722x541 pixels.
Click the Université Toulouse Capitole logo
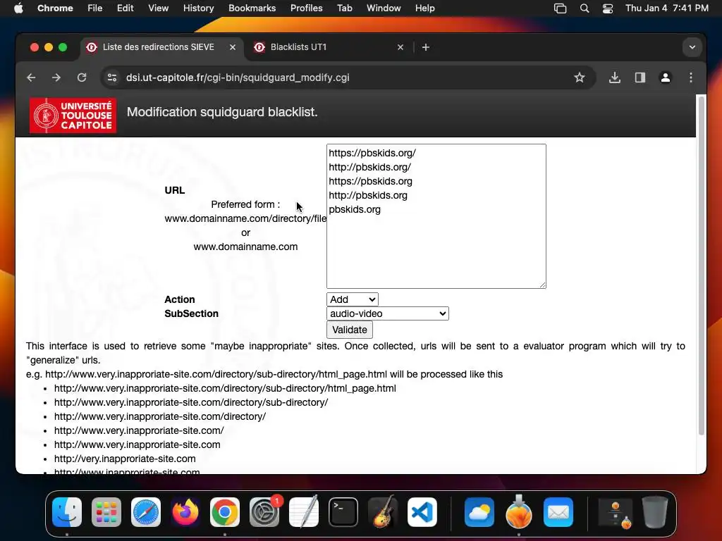click(x=73, y=116)
